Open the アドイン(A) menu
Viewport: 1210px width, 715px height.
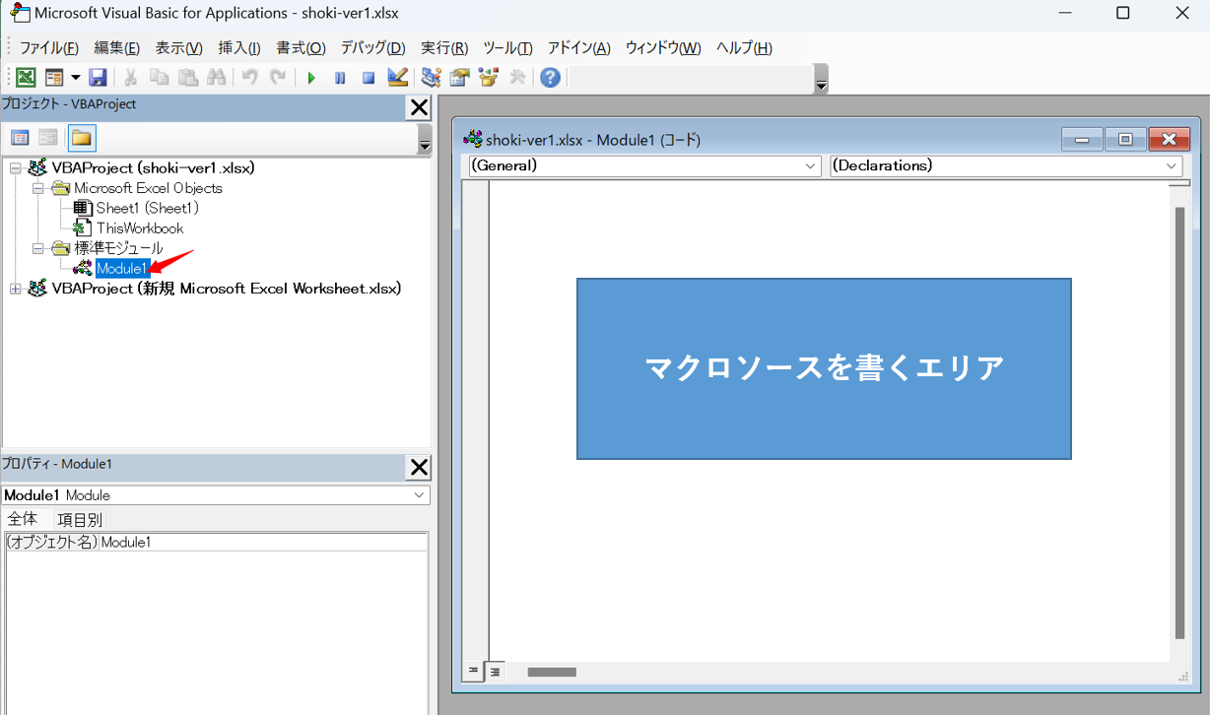579,48
